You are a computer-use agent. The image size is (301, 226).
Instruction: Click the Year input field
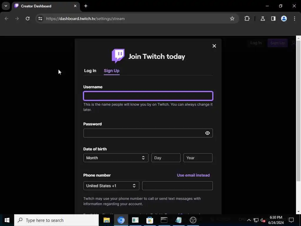point(198,158)
